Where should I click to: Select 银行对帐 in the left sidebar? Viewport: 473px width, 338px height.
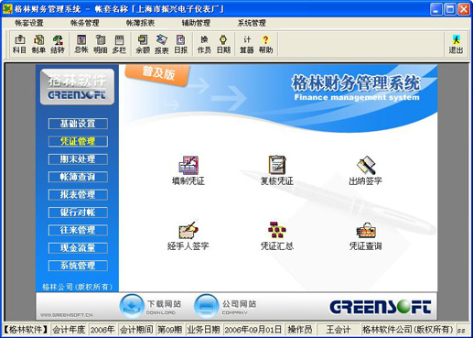tap(78, 213)
